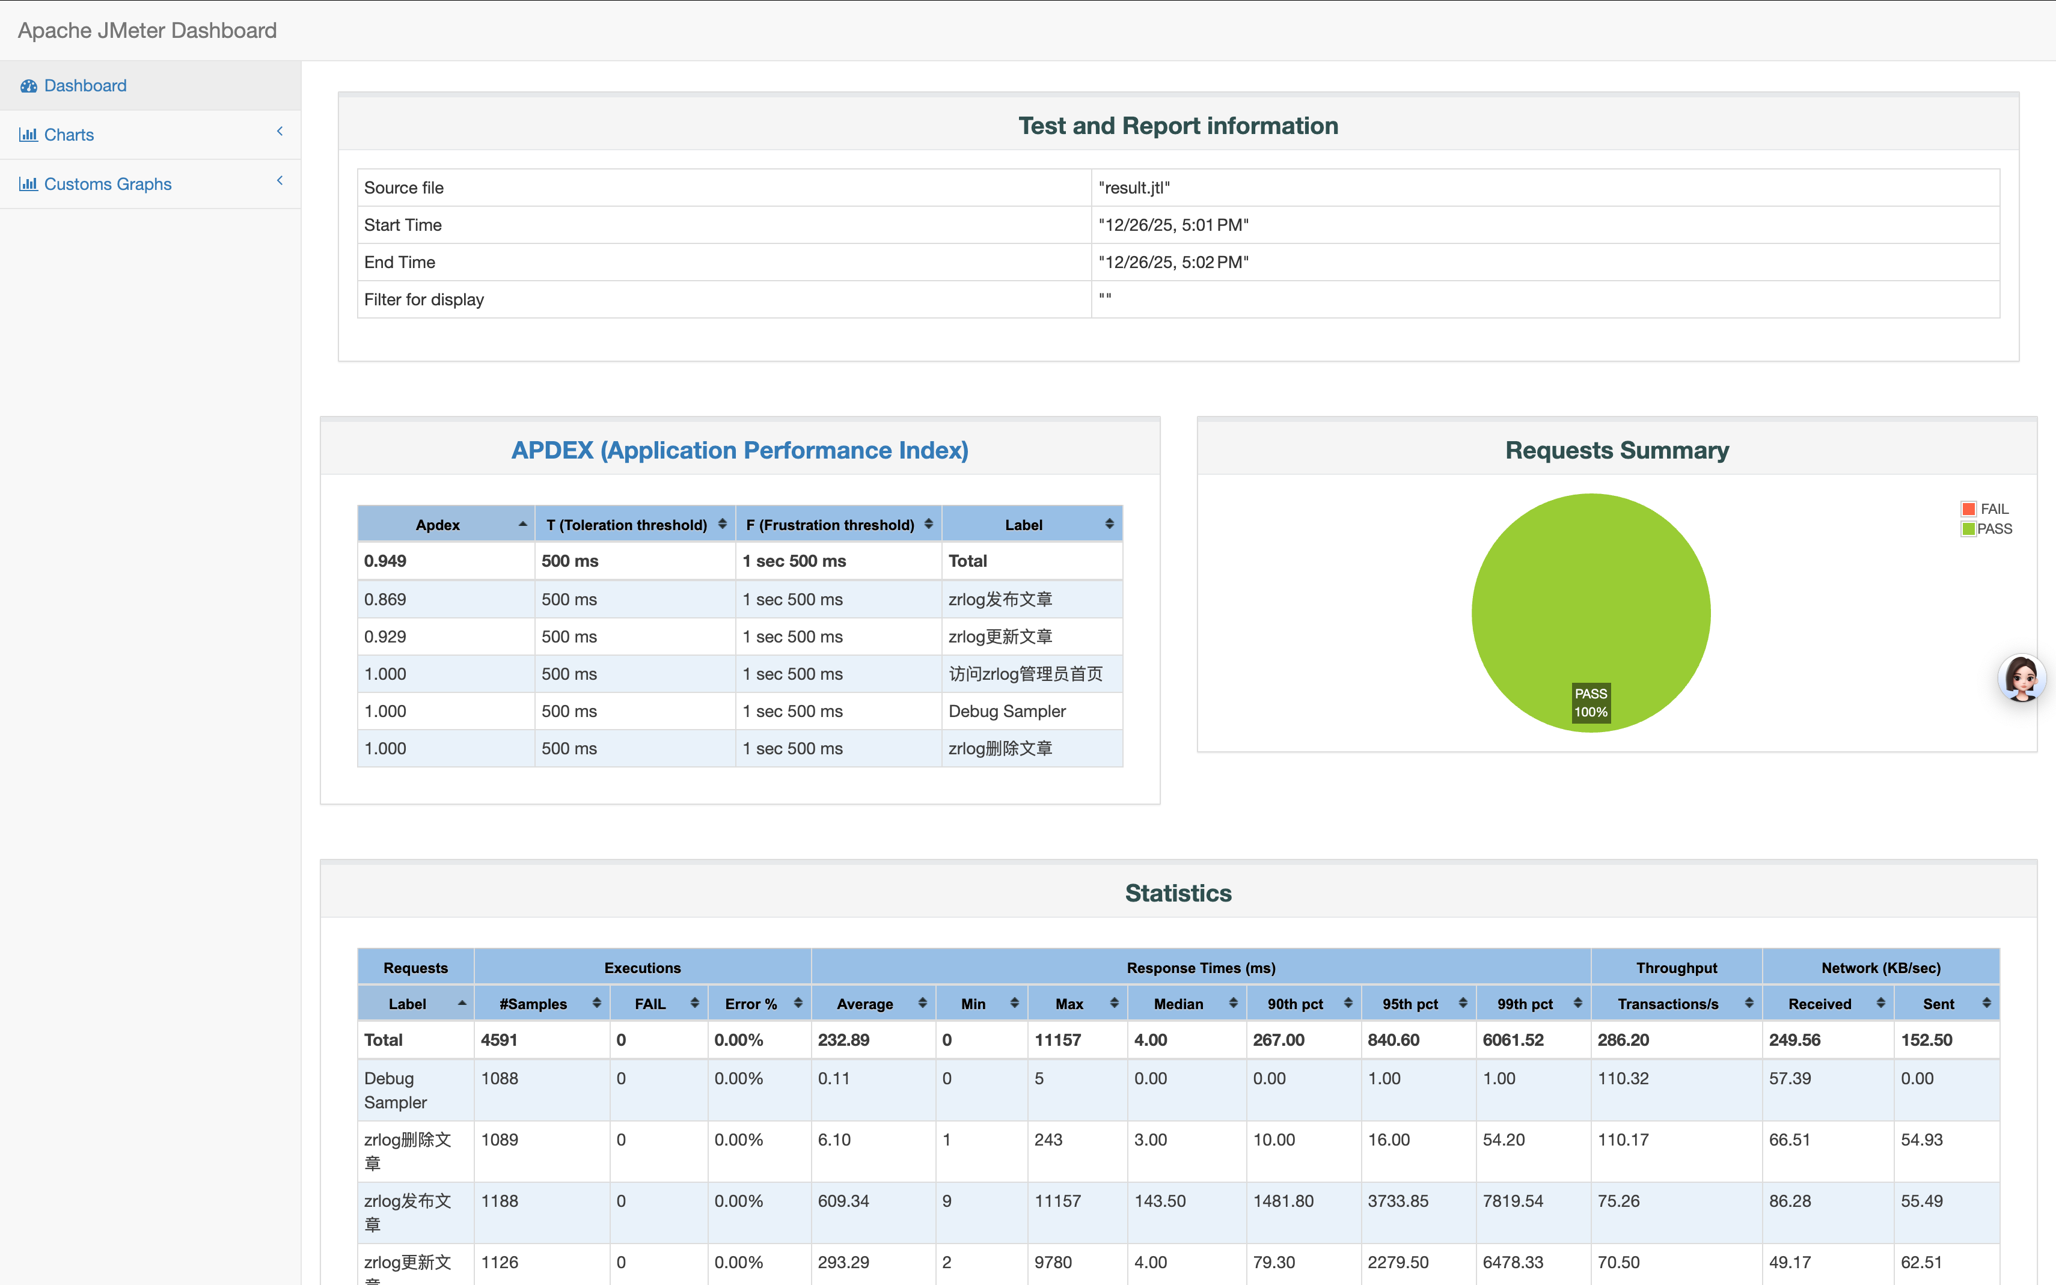Viewport: 2056px width, 1285px height.
Task: Click the Charts bar-chart icon
Action: pyautogui.click(x=28, y=135)
